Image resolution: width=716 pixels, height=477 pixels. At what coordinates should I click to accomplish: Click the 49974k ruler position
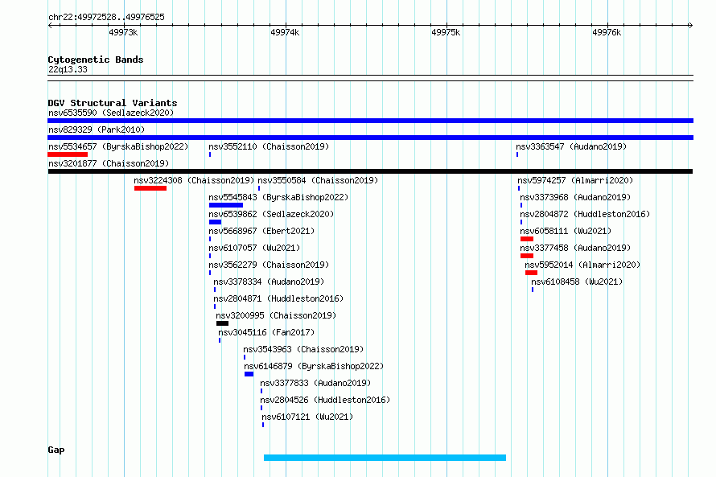[285, 32]
